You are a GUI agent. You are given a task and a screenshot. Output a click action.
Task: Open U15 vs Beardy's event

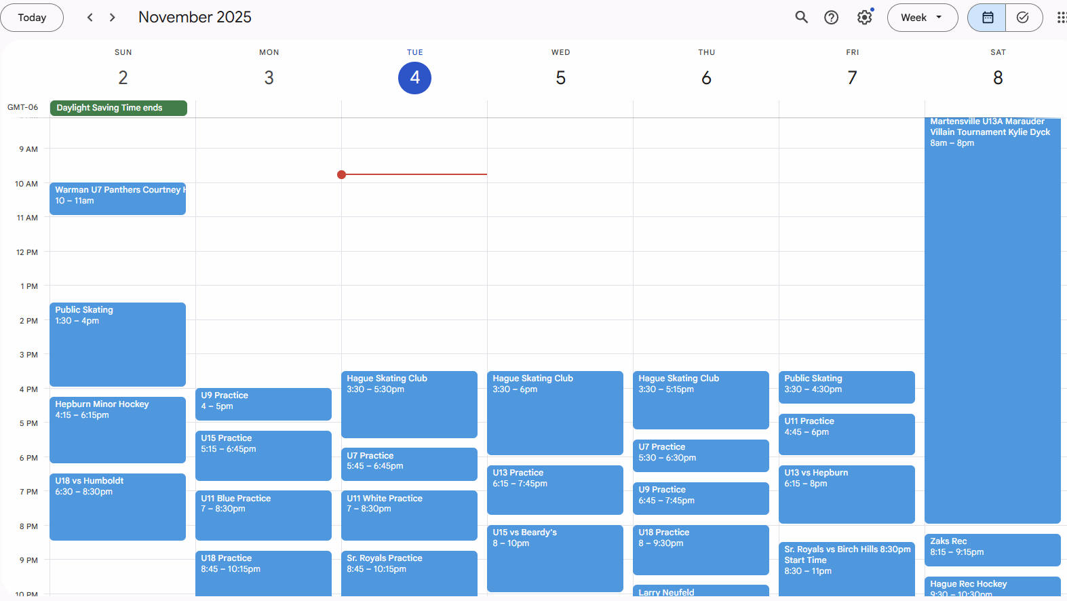[x=555, y=558]
